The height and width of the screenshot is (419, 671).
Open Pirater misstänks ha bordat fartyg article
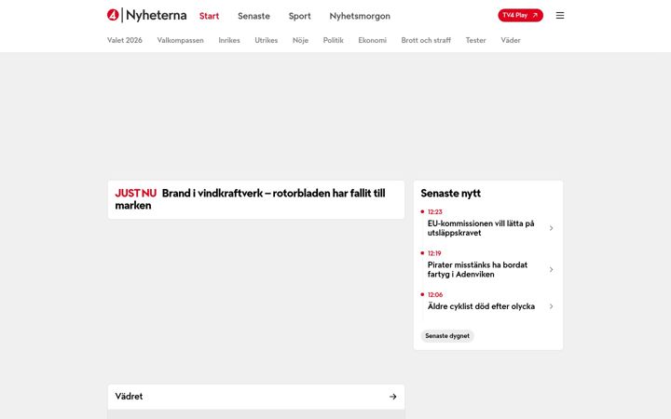pos(477,270)
